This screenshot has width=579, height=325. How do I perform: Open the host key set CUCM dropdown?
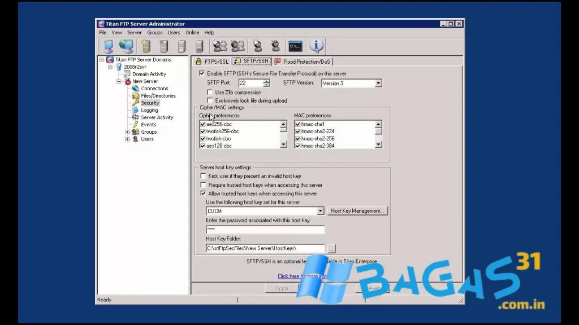tap(320, 211)
